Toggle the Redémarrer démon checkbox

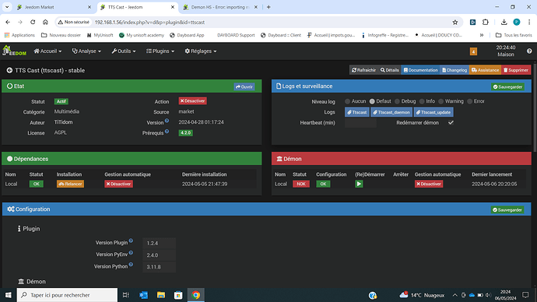click(x=451, y=122)
